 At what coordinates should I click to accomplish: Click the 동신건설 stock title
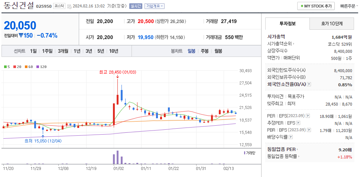[x=18, y=5]
